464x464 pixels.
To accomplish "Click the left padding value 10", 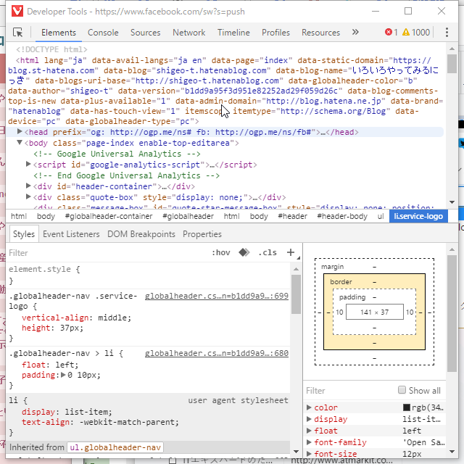I will point(339,312).
